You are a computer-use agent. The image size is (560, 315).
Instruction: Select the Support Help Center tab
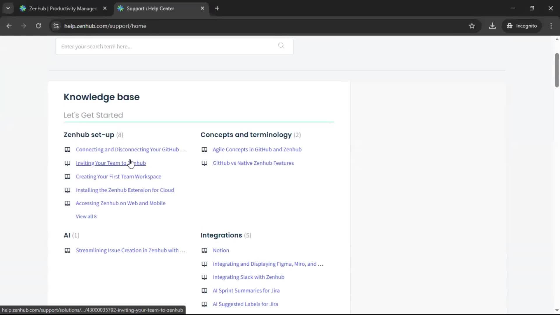click(150, 8)
